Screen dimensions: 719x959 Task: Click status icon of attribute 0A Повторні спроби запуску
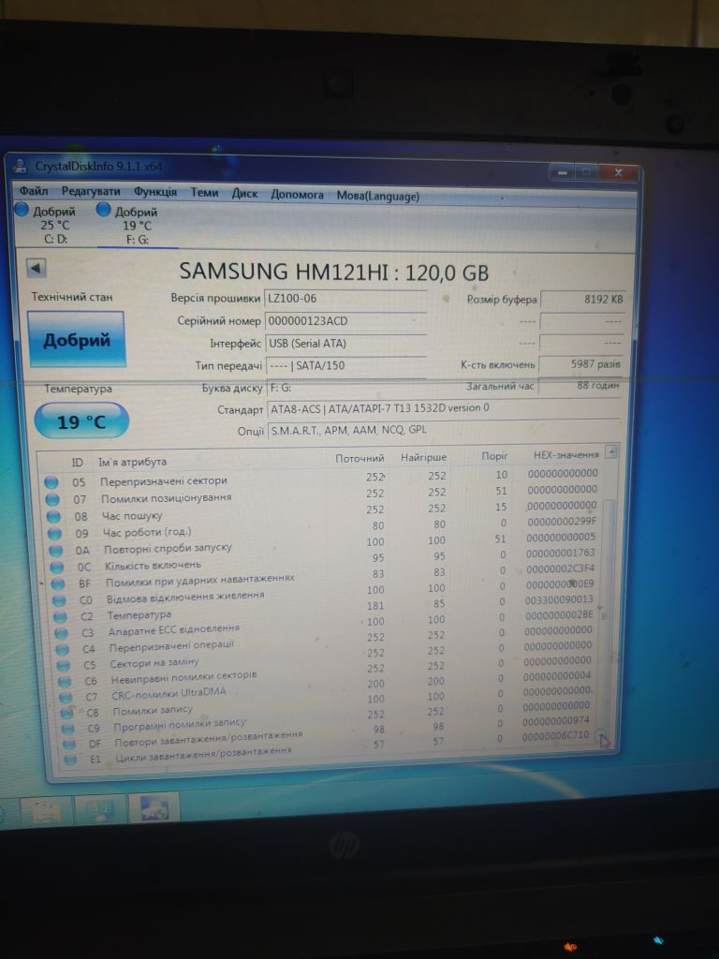(x=56, y=551)
